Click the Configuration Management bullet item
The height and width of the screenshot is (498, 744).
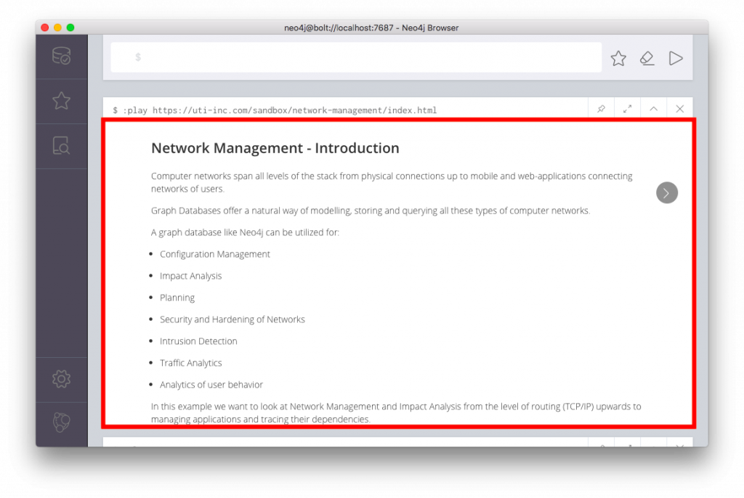(x=214, y=254)
